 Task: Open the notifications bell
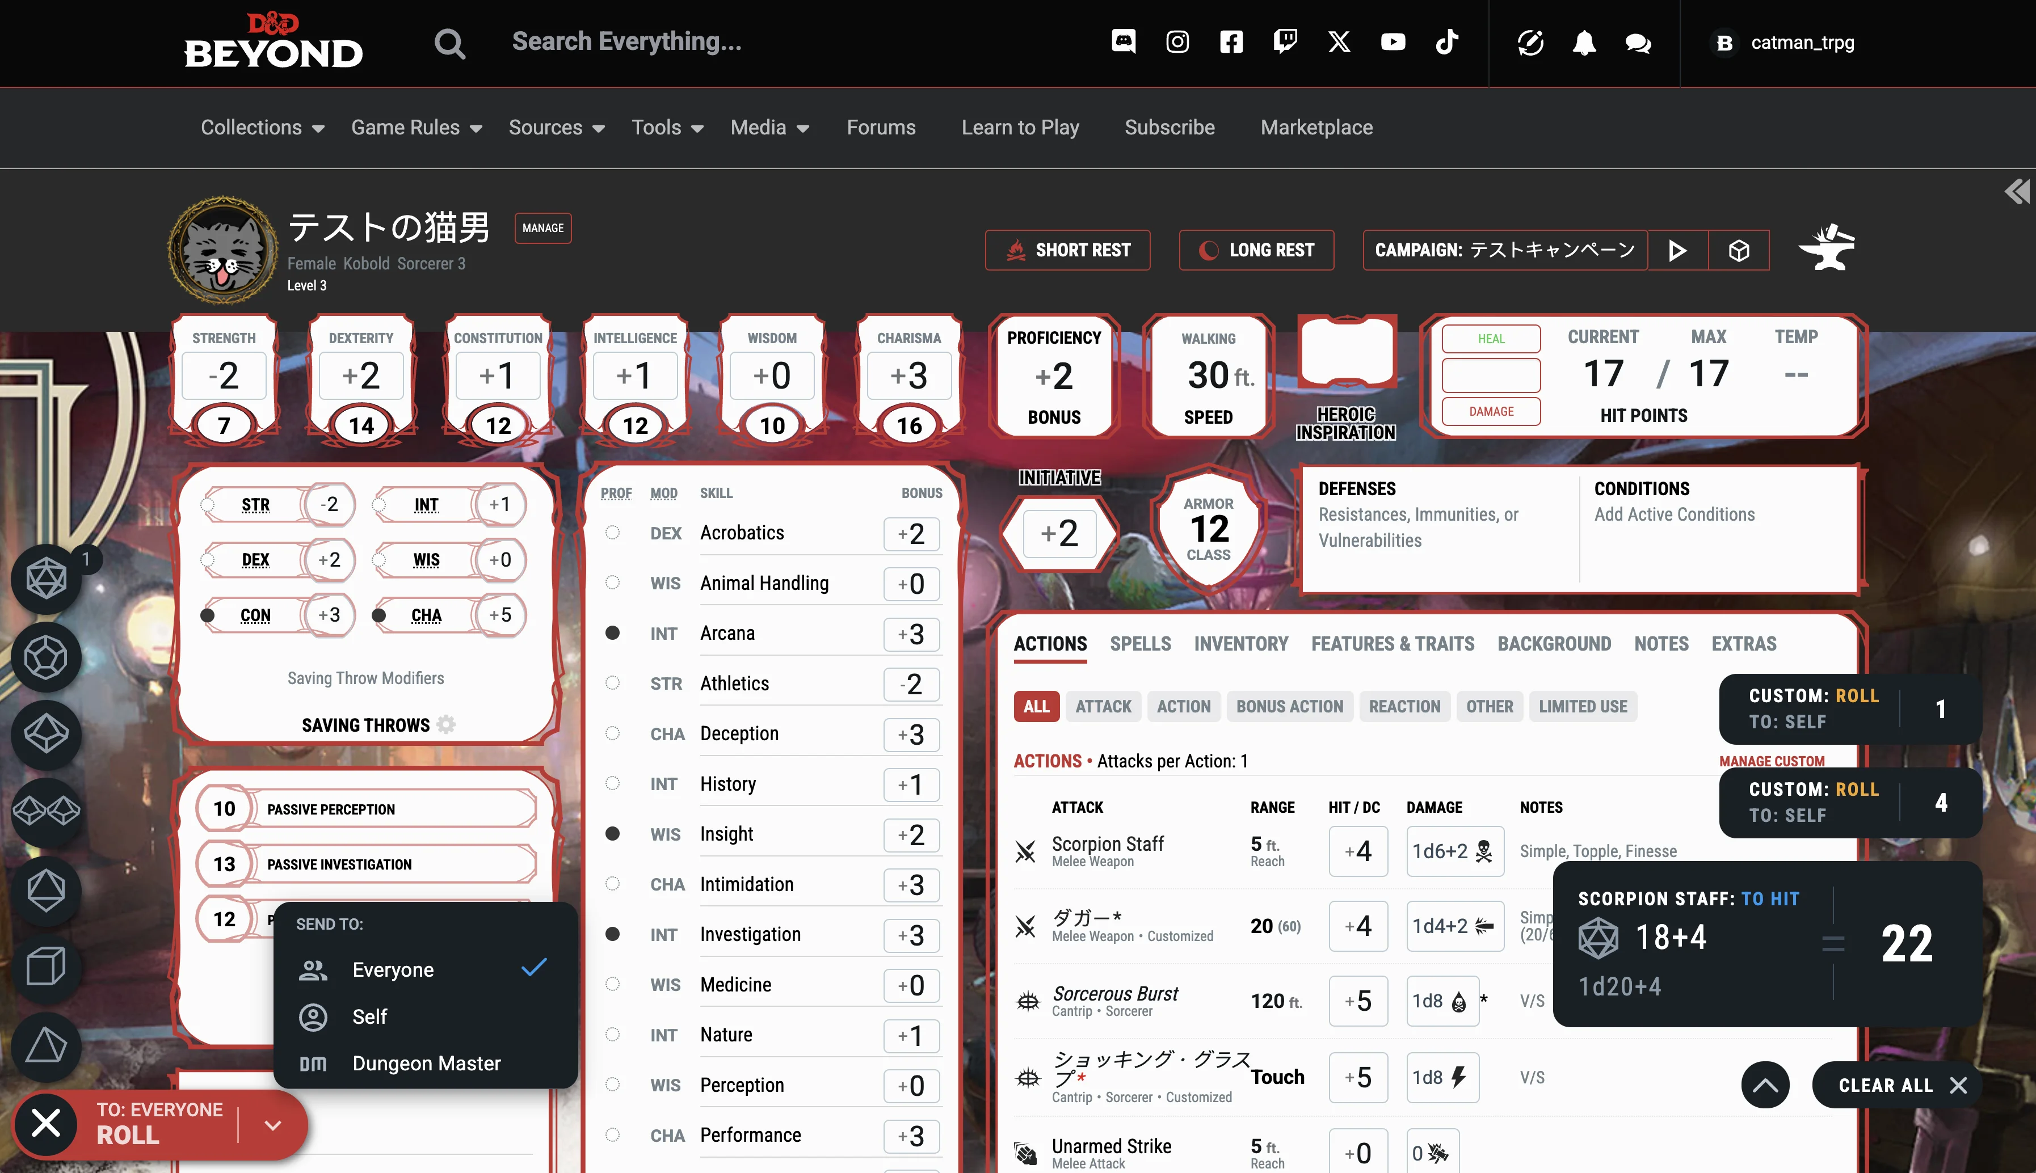pos(1584,43)
